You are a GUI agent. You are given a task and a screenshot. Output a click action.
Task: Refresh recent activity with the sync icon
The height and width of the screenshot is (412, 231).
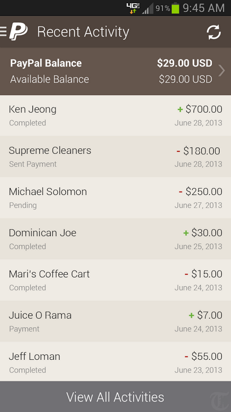214,32
